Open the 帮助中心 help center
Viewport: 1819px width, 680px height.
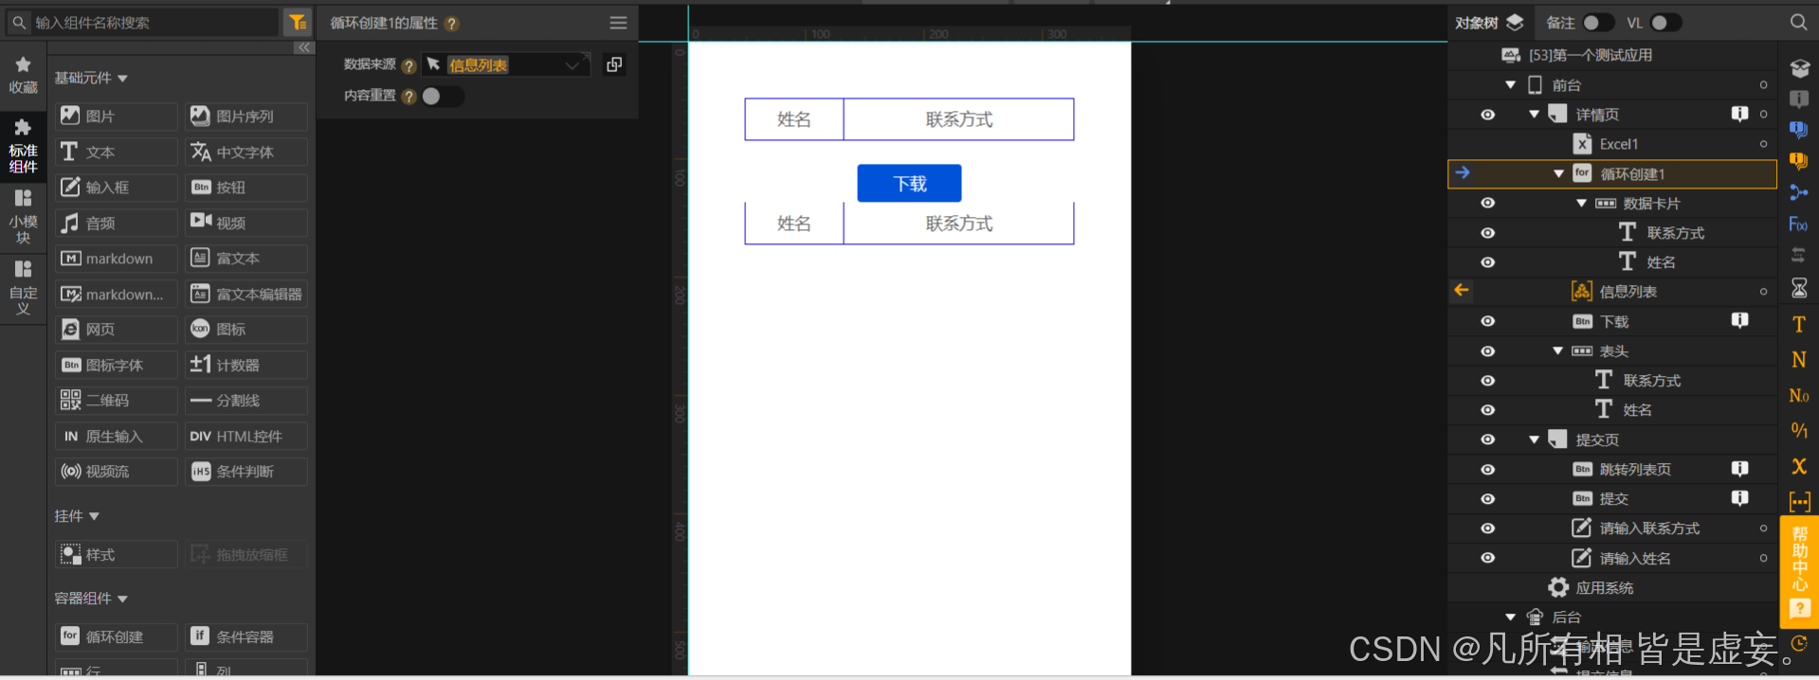click(1799, 570)
